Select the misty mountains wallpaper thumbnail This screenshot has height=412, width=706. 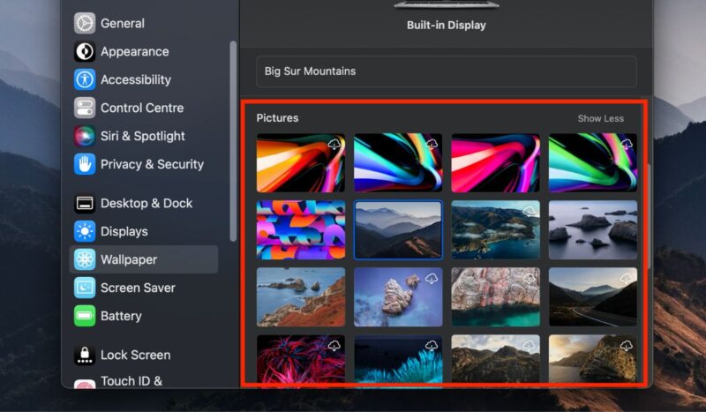pos(398,230)
